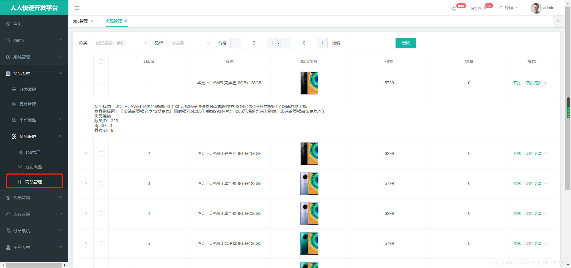Open the 官方社区 link
Image resolution: width=571 pixels, height=268 pixels.
coord(479,8)
